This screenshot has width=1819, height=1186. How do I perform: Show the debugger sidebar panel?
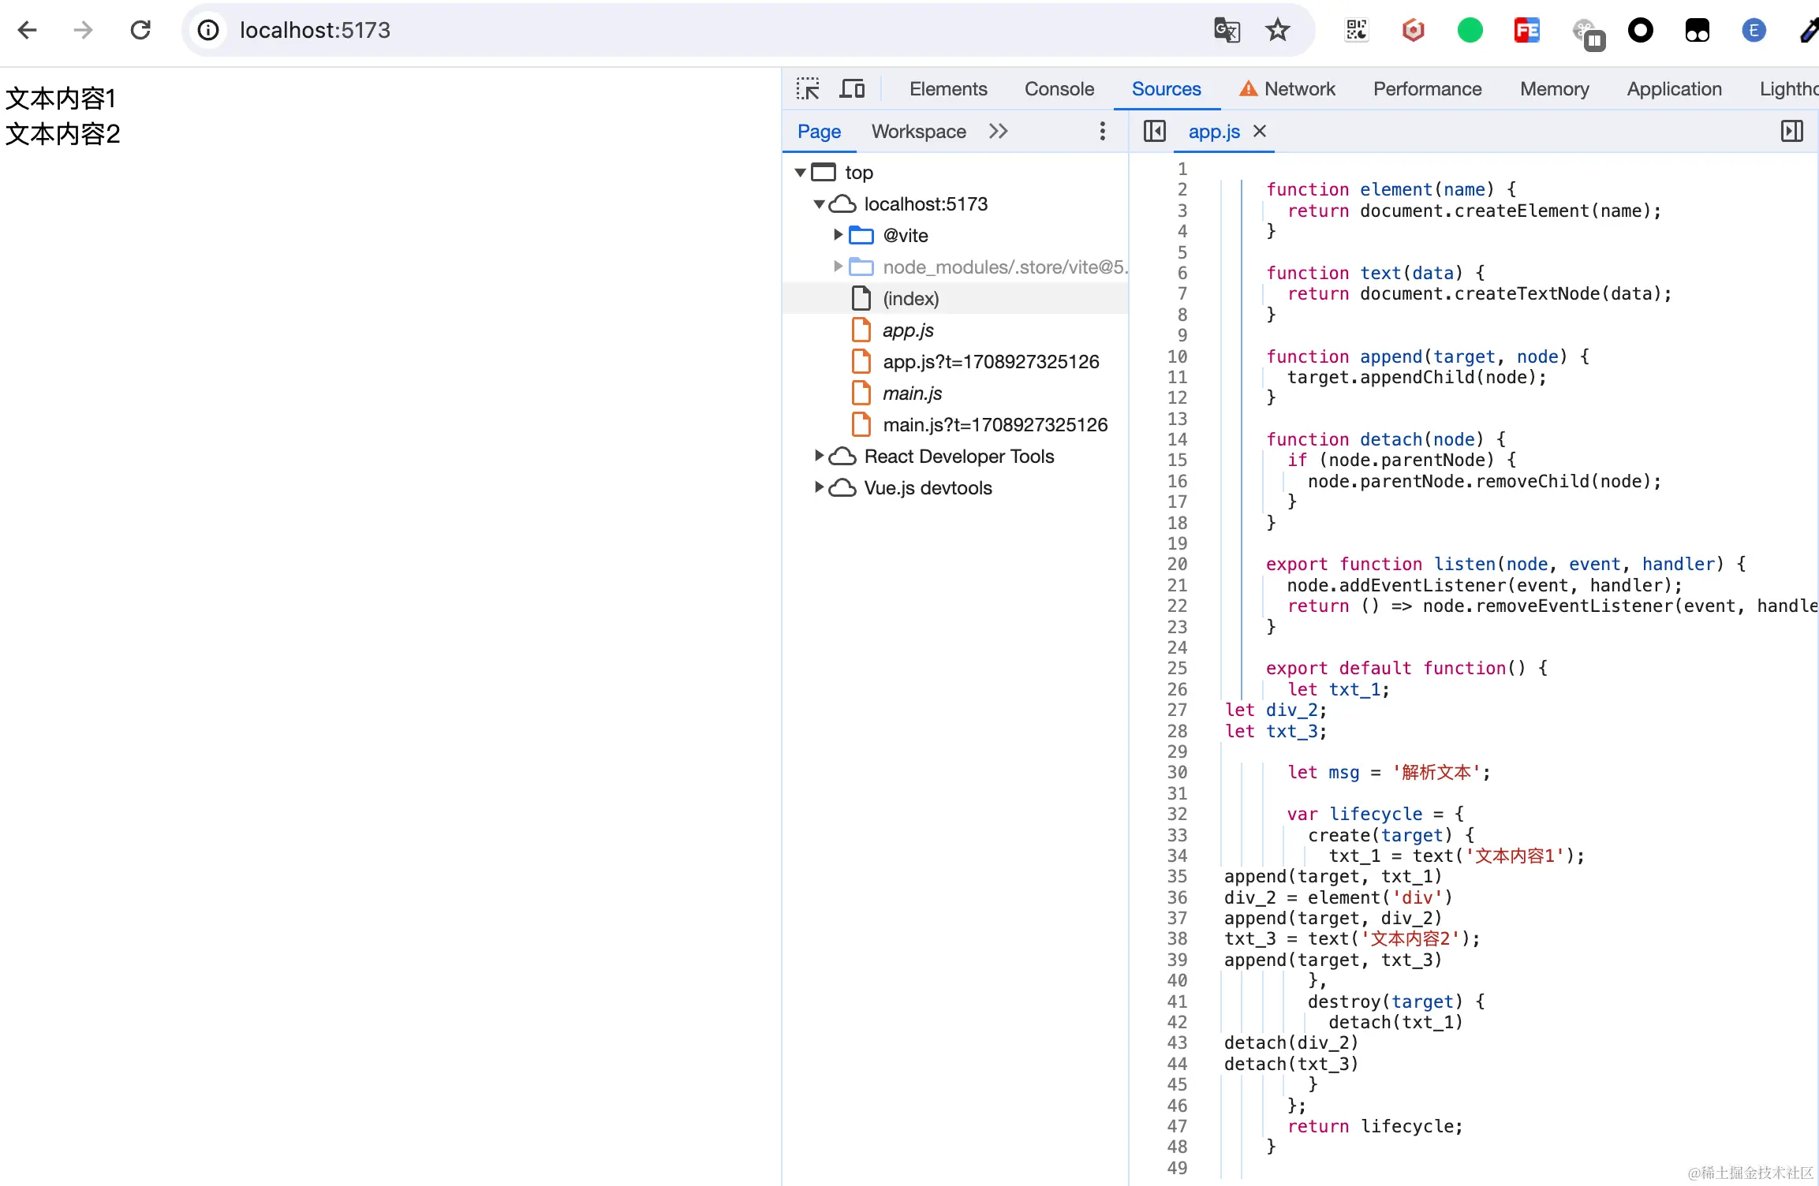tap(1791, 131)
